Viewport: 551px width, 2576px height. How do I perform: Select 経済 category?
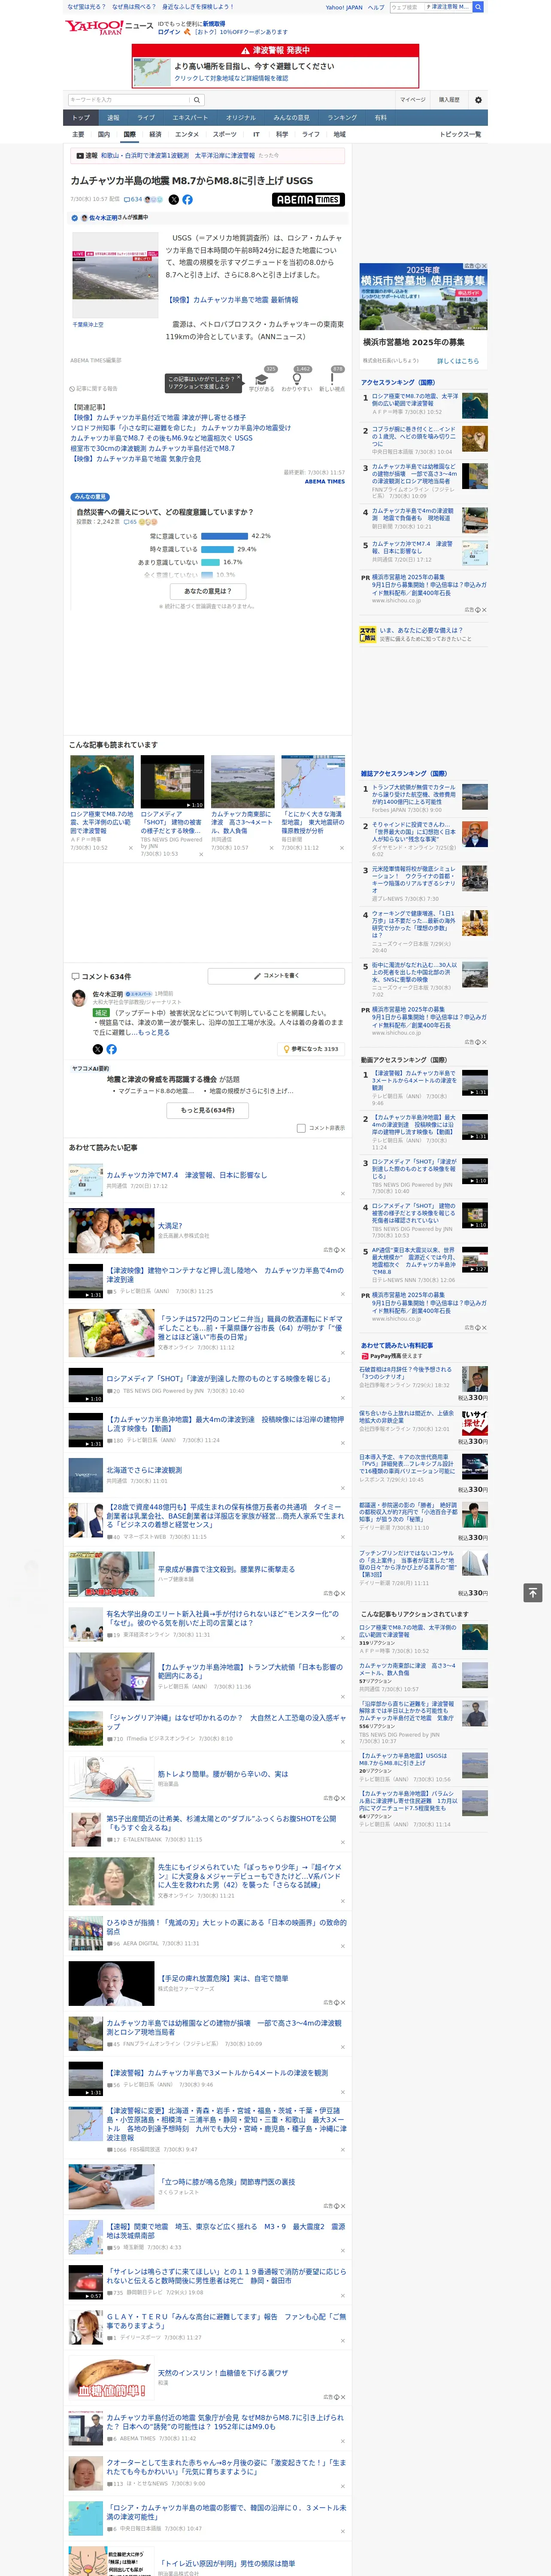click(x=155, y=134)
